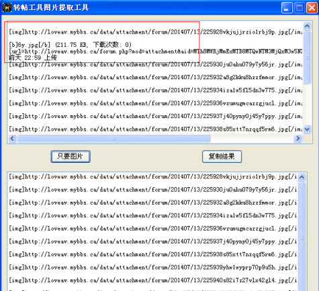319x291 pixels.
Task: Click result line containing 225930ju0ahu079y7y56jr.jpg
Action: tap(152, 190)
